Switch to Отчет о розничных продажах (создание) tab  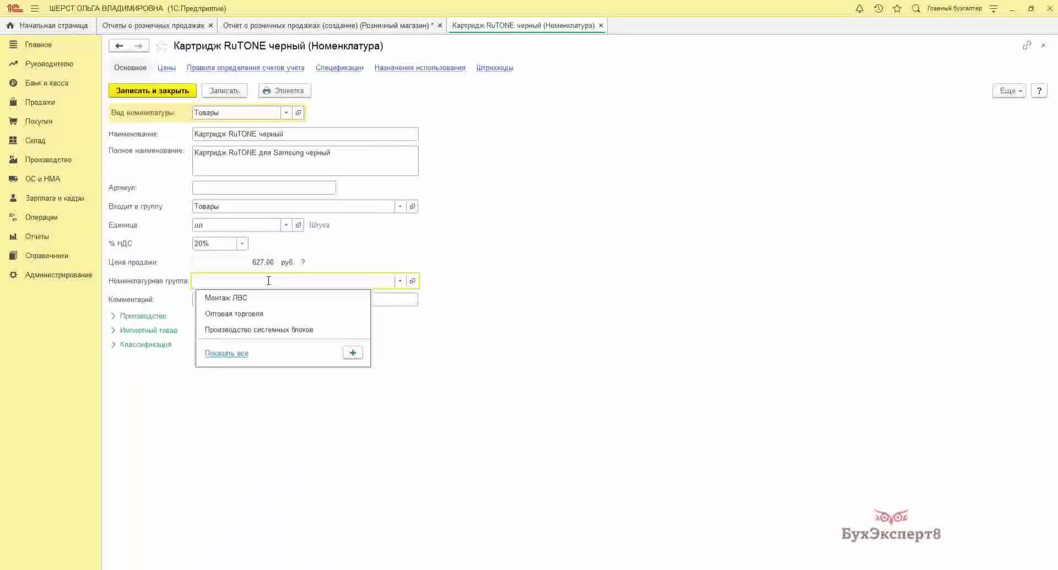click(328, 25)
